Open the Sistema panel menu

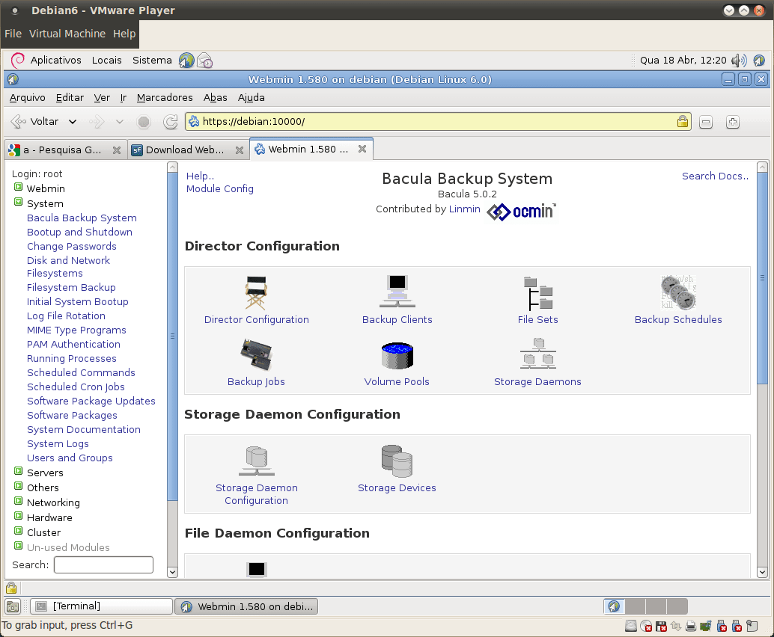coord(152,60)
